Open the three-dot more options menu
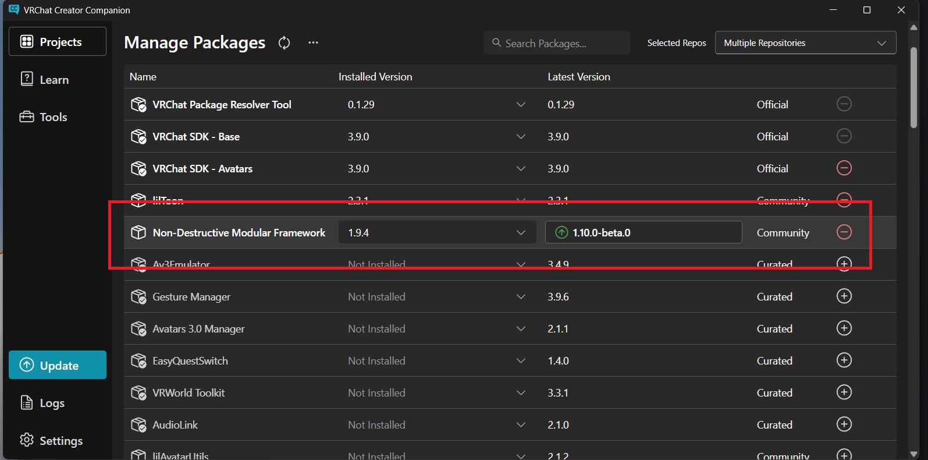The height and width of the screenshot is (460, 928). [x=313, y=43]
